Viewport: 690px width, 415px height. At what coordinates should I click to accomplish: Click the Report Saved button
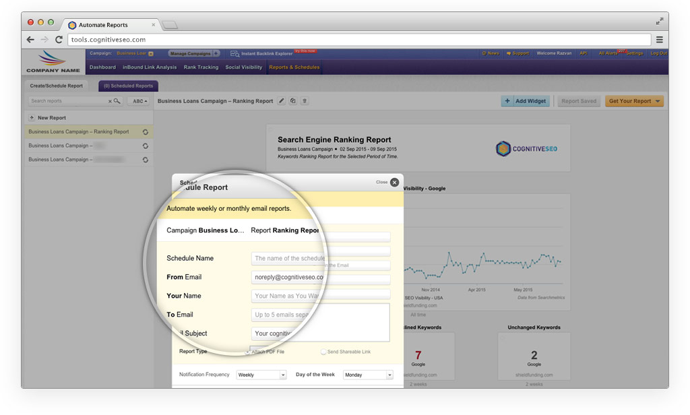[x=579, y=101]
